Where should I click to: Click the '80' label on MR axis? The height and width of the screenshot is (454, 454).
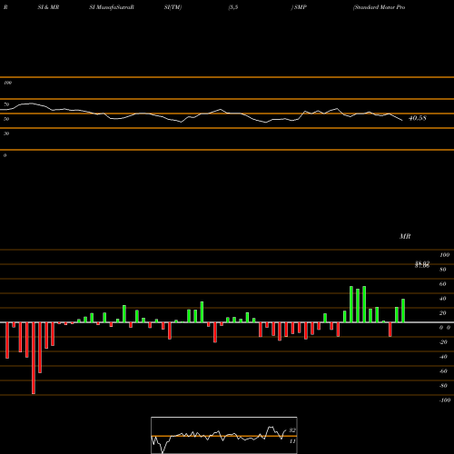(x=443, y=270)
